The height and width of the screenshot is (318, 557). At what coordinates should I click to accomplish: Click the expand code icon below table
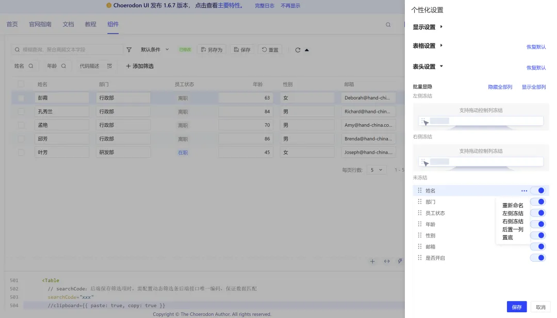click(387, 261)
